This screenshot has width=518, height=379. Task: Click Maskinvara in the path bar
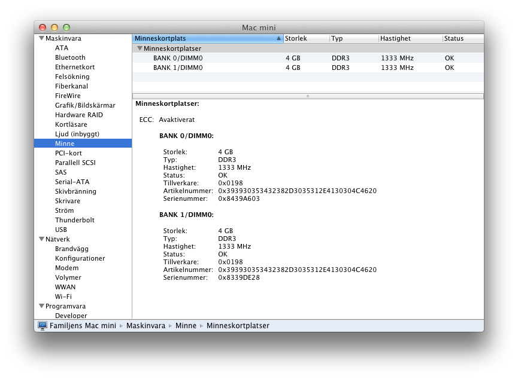146,326
